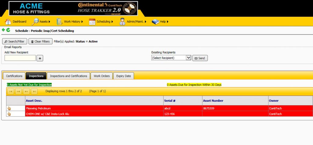Go to first page of results
Image resolution: width=313 pixels, height=145 pixels.
click(x=11, y=91)
